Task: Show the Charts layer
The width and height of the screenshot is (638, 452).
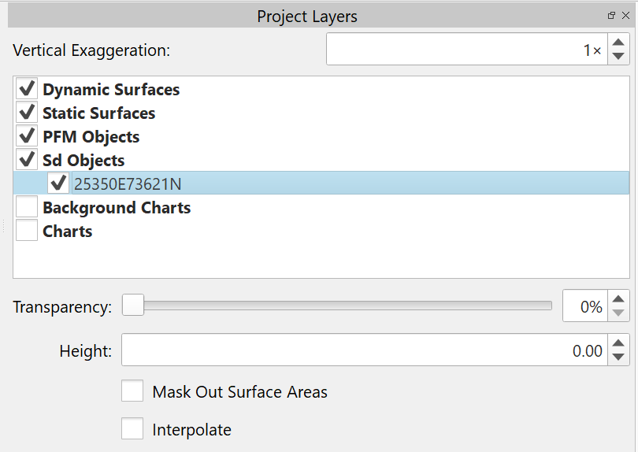Action: 28,232
